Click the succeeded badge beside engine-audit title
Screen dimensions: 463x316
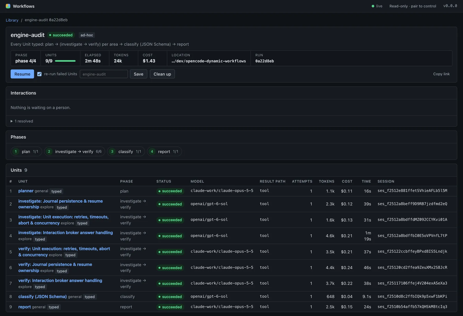pyautogui.click(x=61, y=35)
